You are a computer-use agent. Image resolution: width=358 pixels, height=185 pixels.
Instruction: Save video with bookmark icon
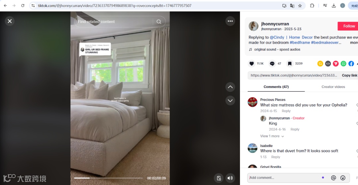[290, 64]
